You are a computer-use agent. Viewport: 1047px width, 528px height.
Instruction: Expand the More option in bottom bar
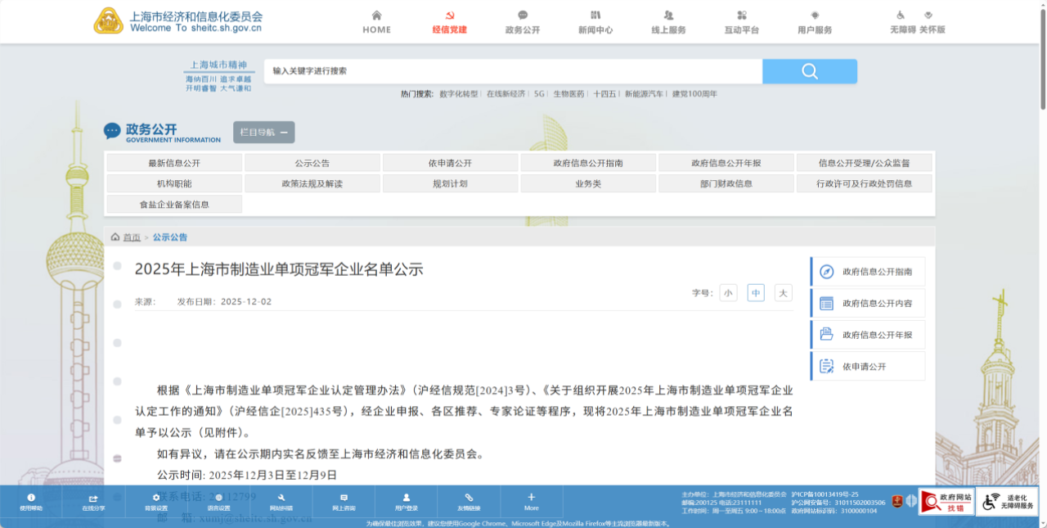(x=532, y=501)
